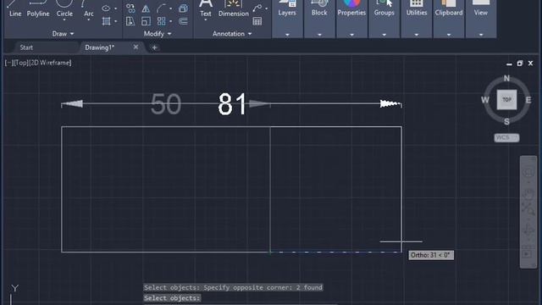
Task: Close the Drawing1* tab
Action: [x=135, y=47]
